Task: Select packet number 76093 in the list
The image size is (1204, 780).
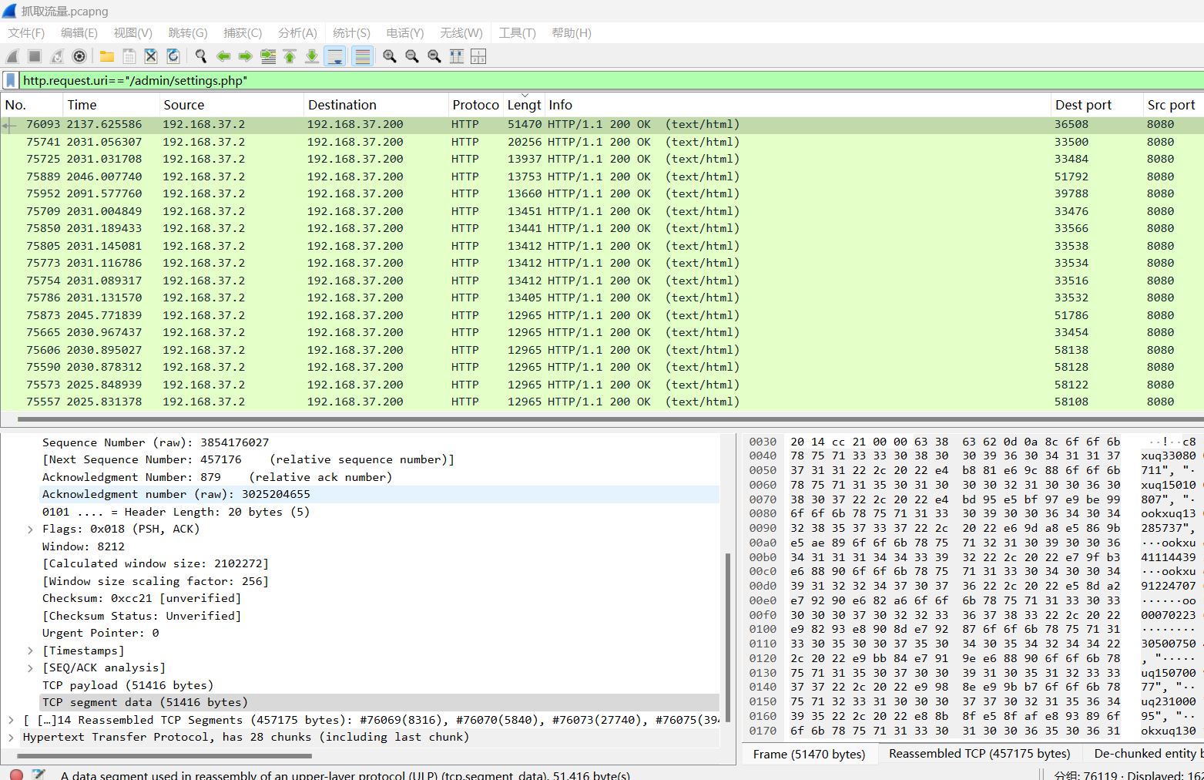Action: 602,124
